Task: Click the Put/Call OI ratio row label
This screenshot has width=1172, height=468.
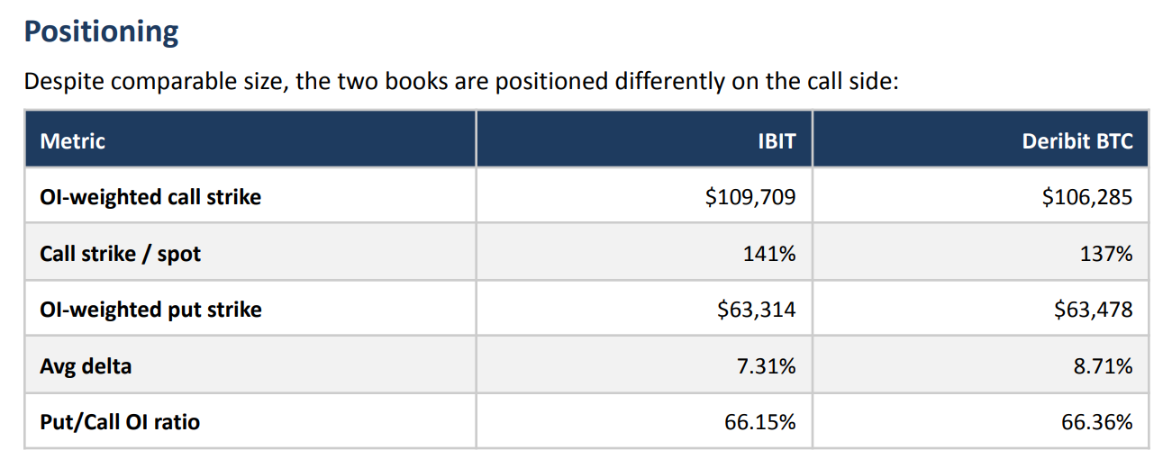Action: point(120,422)
